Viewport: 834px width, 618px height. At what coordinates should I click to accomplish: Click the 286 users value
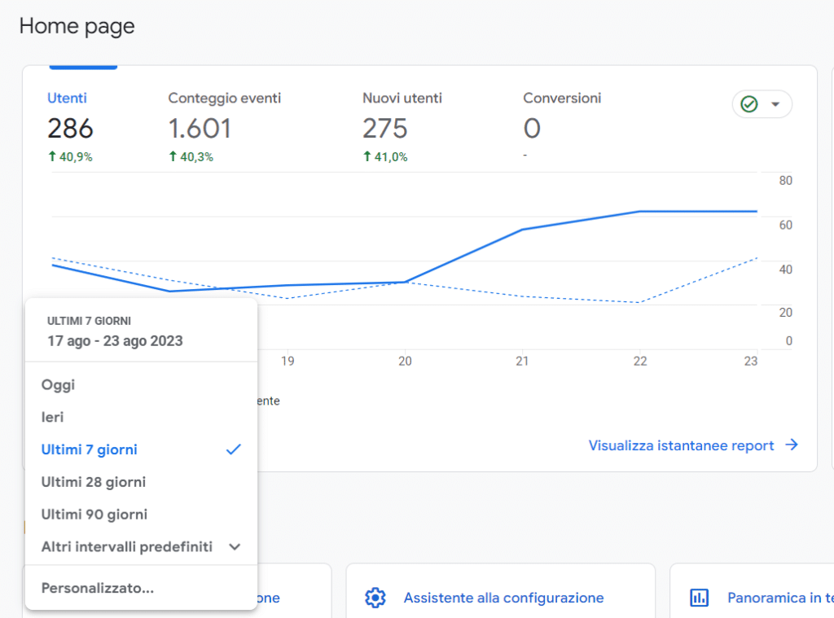point(70,129)
